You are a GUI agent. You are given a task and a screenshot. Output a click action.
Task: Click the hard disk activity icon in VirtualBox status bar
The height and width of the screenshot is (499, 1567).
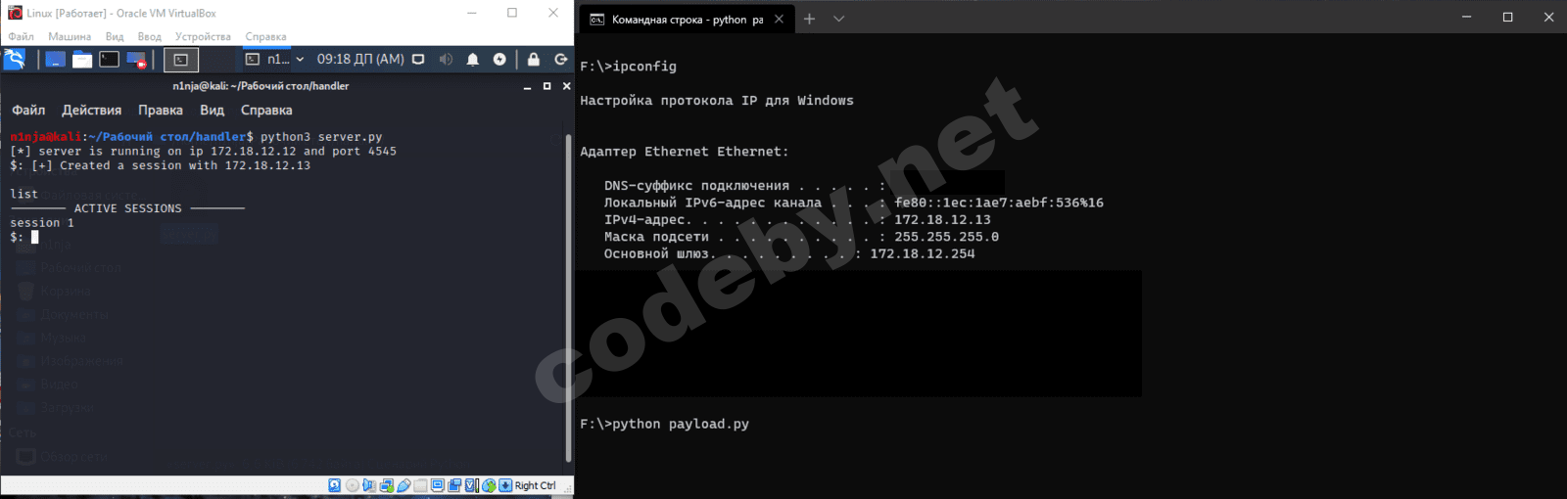[334, 485]
